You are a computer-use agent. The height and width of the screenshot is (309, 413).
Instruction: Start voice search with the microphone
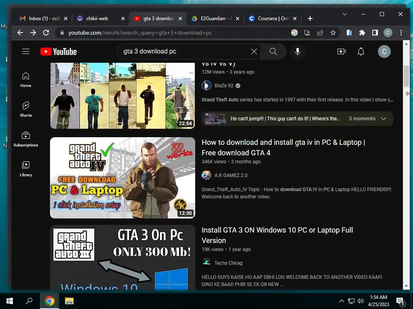tap(298, 51)
